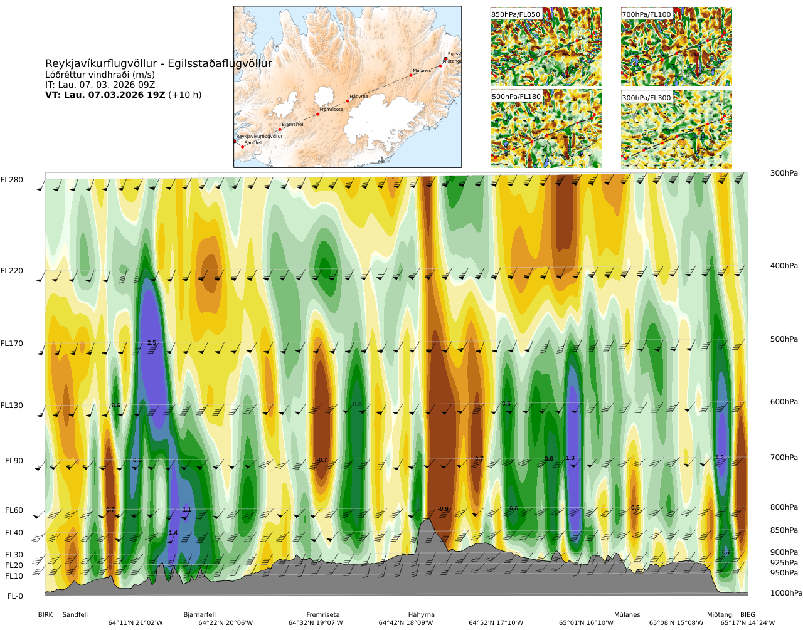
Task: Click the coordinate 64°52'N 17°10'W
Action: pyautogui.click(x=496, y=623)
